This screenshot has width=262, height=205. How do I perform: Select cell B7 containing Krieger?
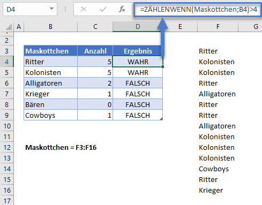coord(50,94)
